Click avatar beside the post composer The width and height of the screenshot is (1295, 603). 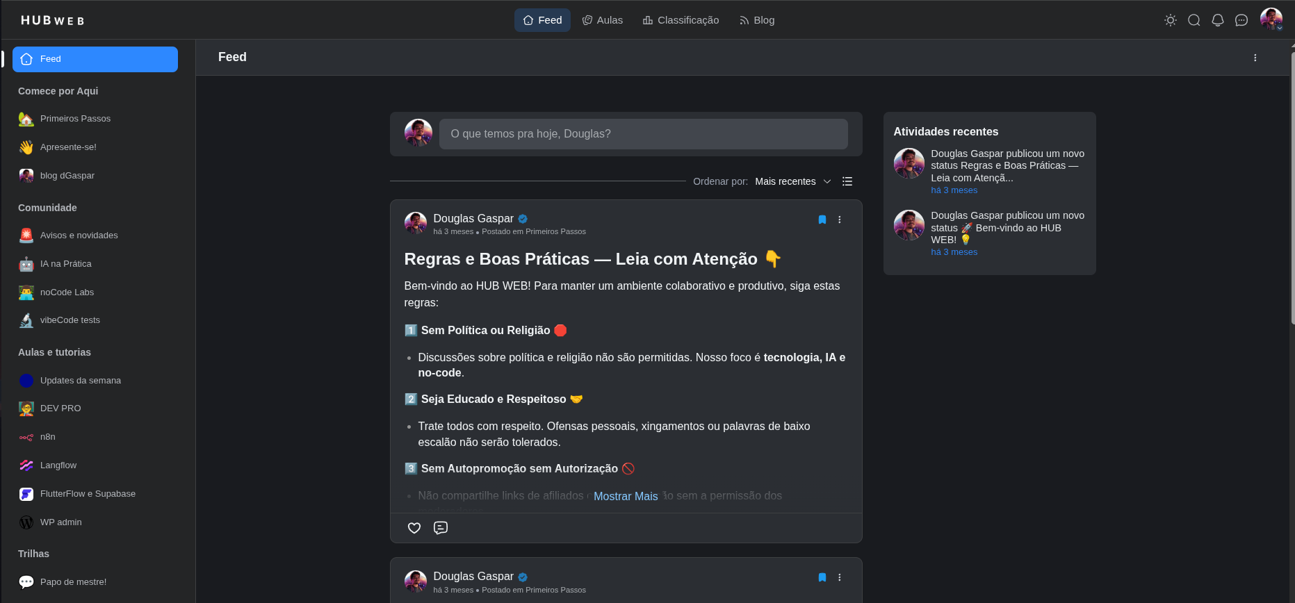[418, 133]
